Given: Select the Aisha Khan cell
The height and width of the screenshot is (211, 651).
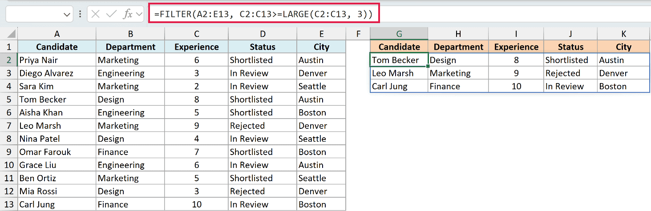Looking at the screenshot, I should pyautogui.click(x=57, y=112).
